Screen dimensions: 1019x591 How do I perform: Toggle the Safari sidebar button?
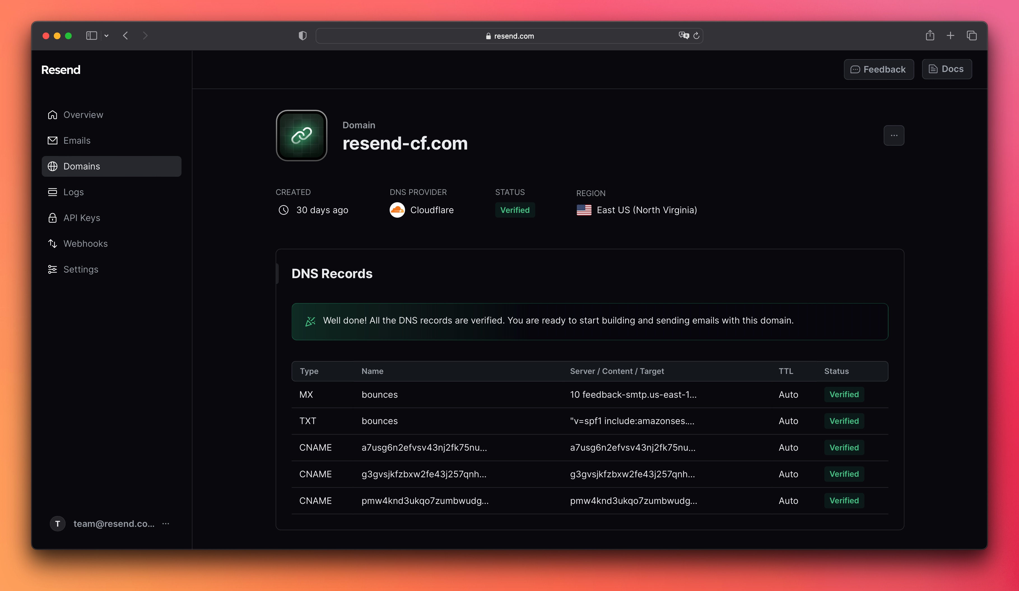click(x=91, y=36)
